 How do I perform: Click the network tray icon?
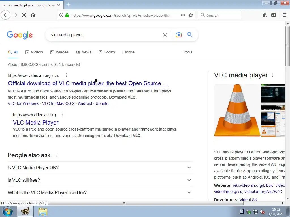(x=255, y=212)
